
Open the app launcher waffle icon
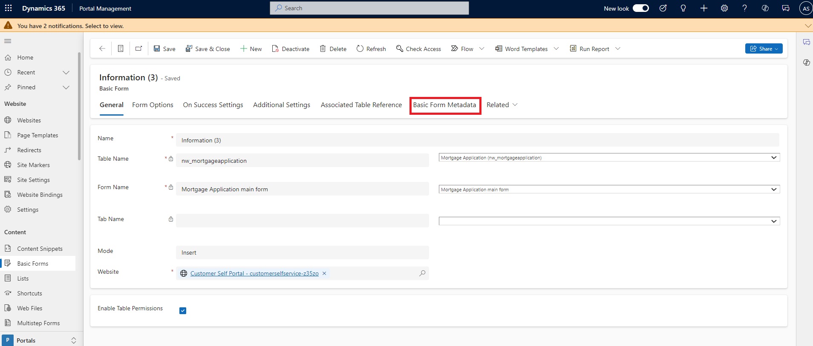(8, 8)
